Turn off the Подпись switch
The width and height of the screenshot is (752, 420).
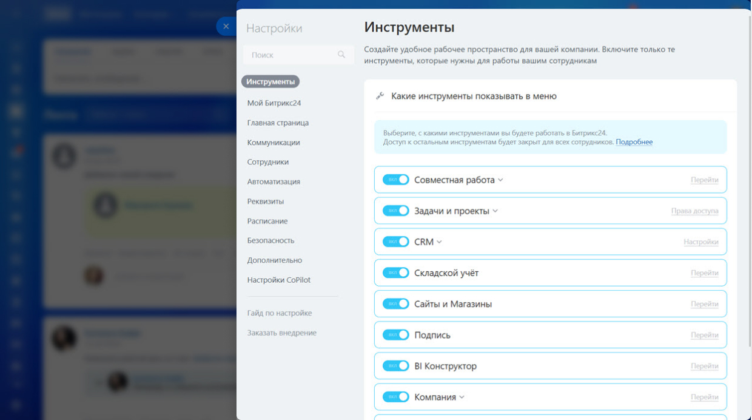click(x=396, y=334)
